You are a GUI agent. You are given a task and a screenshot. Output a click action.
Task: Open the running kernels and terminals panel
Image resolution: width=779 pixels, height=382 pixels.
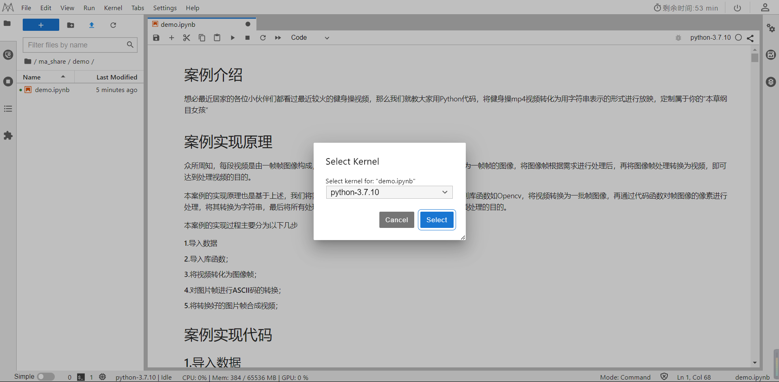click(8, 82)
